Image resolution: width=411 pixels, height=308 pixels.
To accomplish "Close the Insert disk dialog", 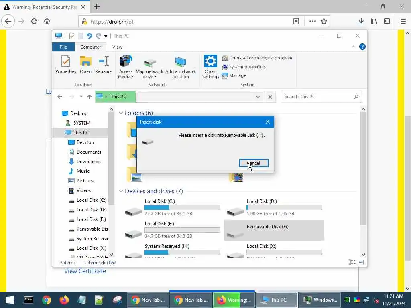I will (x=267, y=122).
